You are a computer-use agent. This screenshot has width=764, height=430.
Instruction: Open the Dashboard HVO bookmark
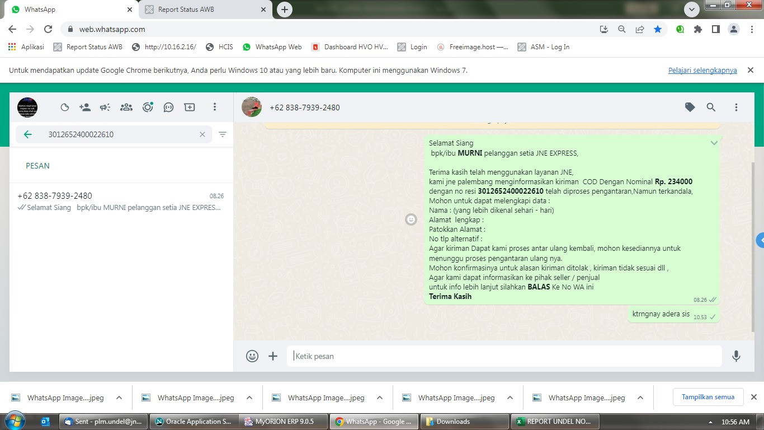click(x=350, y=47)
